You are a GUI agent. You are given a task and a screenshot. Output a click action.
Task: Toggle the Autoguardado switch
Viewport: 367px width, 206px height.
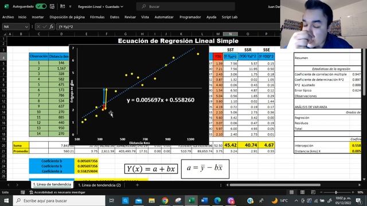pyautogui.click(x=41, y=6)
